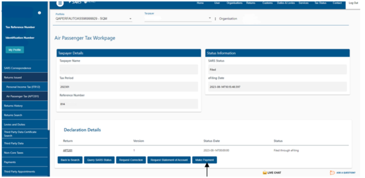Expand the Portfolio dropdown
The image size is (365, 178).
click(130, 19)
